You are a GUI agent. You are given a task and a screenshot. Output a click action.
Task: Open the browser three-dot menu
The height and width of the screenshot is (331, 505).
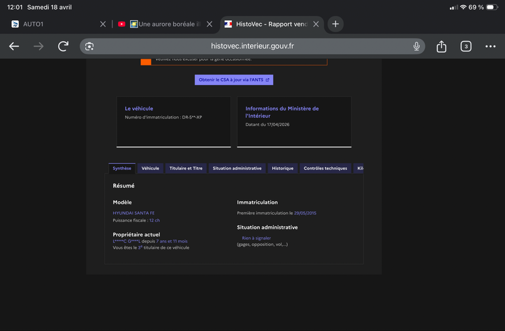[490, 46]
